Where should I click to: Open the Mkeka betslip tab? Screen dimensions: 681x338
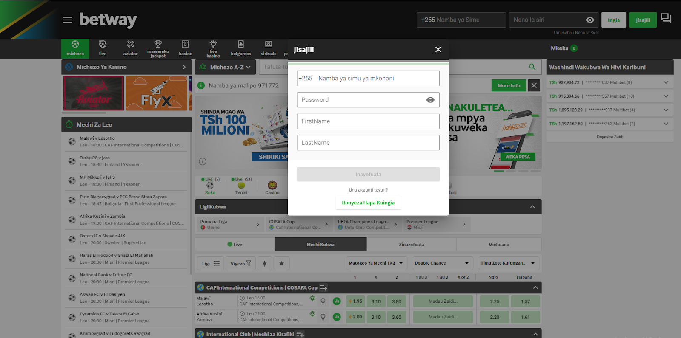click(564, 48)
